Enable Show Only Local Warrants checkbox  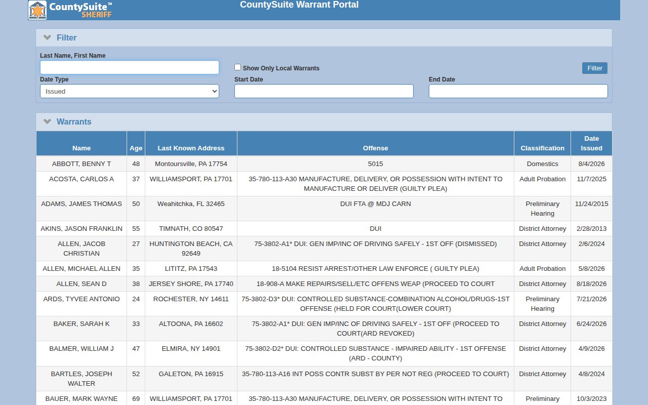[237, 67]
